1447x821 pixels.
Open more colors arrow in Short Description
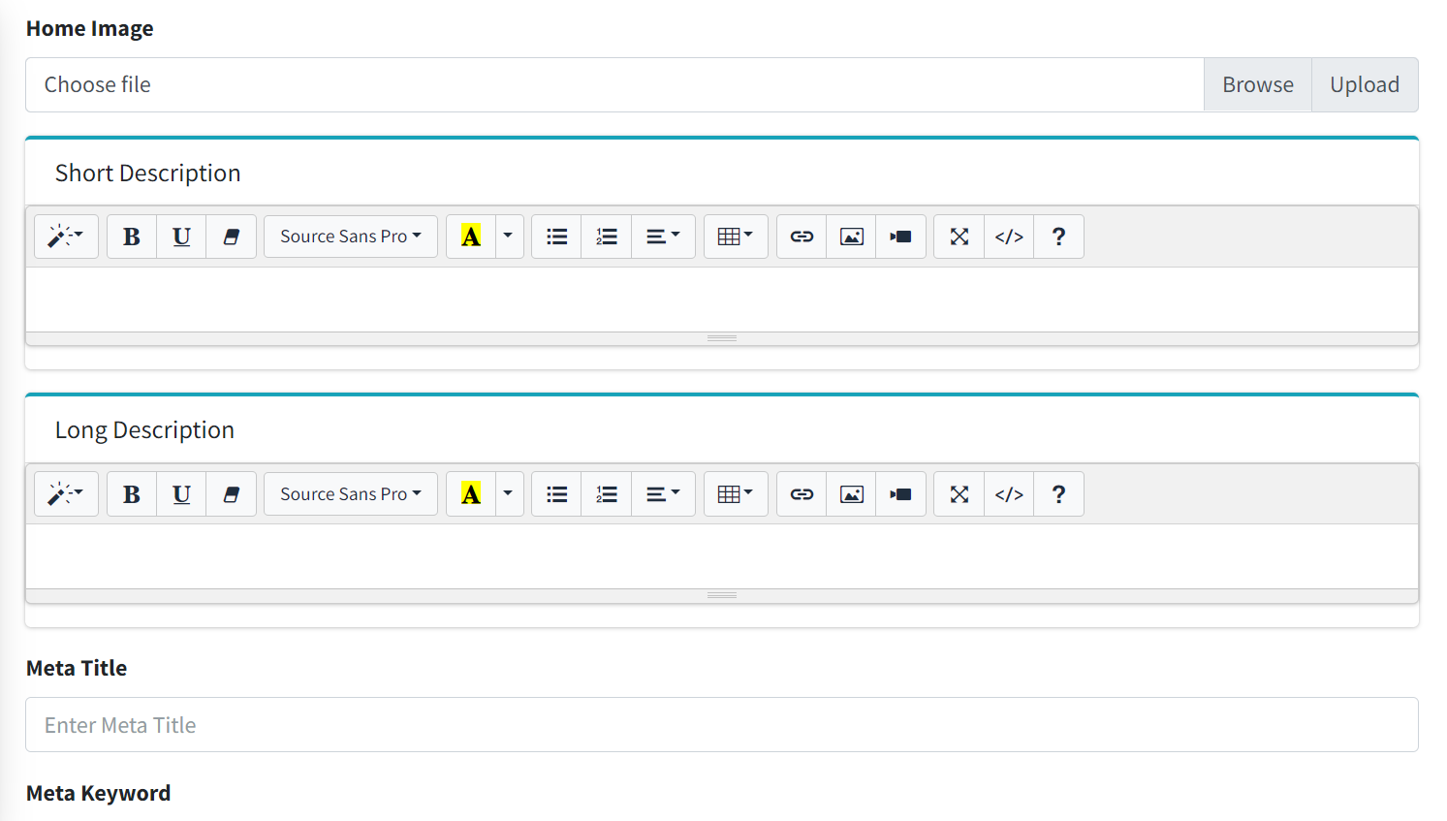tap(508, 237)
